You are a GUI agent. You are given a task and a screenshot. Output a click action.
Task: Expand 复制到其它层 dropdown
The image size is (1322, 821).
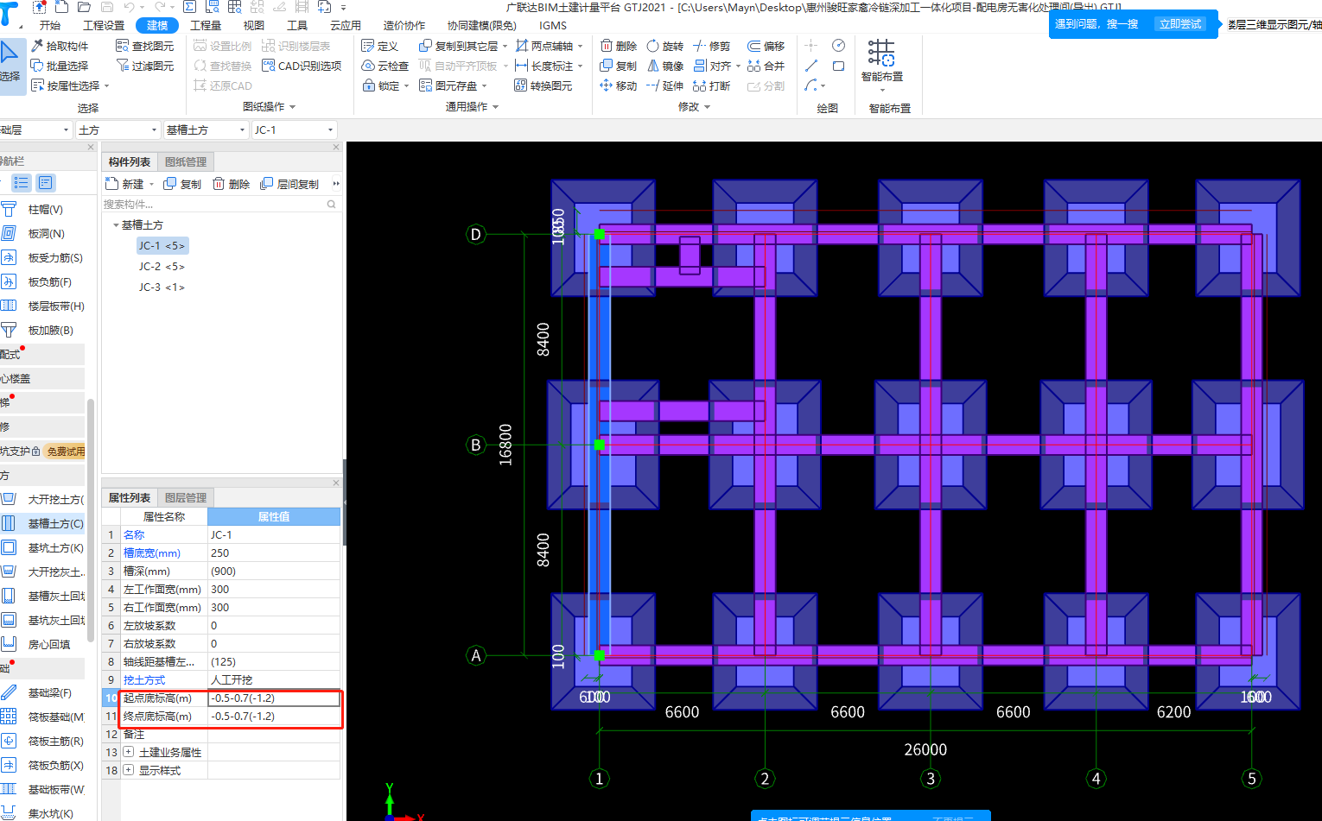tap(505, 46)
